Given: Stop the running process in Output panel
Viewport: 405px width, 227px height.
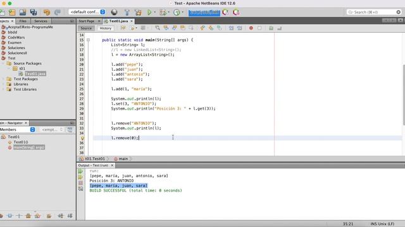Looking at the screenshot, I should pyautogui.click(x=80, y=183).
